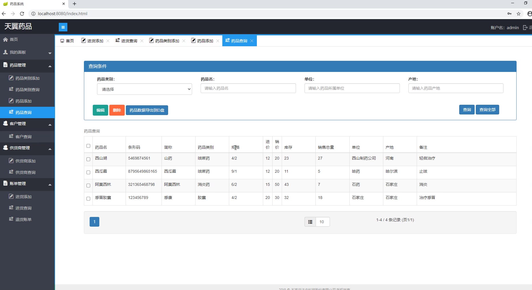Click the 药品数据导出到D盘 export button
Viewport: 532px width, 290px height.
point(147,110)
